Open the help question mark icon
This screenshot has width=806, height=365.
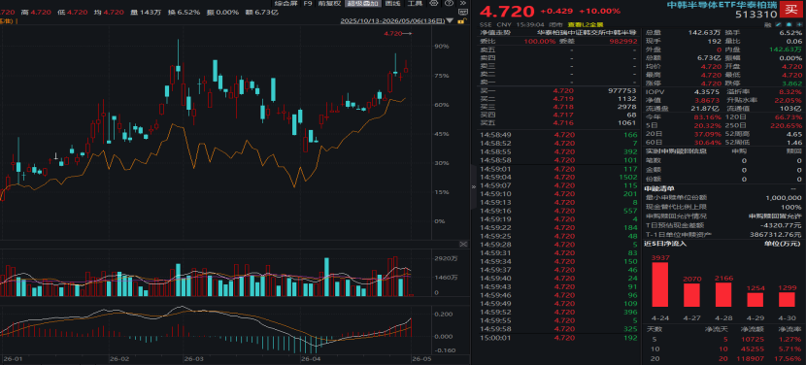coord(450,3)
